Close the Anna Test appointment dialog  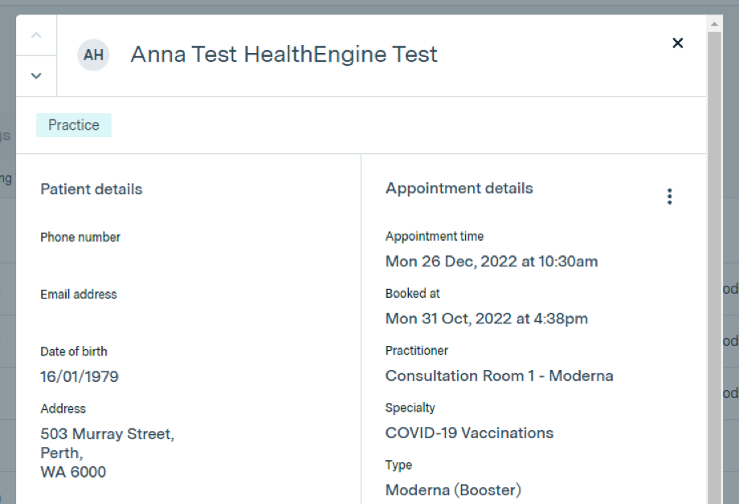pos(677,43)
